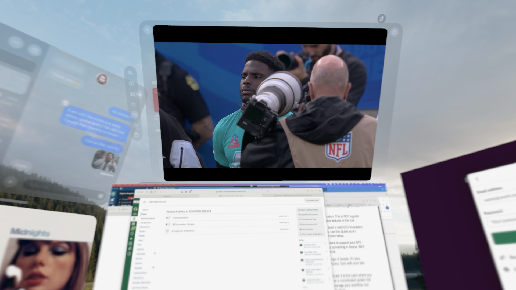516x290 pixels.
Task: Open the Announcements item in the course menu
Action: [148, 218]
